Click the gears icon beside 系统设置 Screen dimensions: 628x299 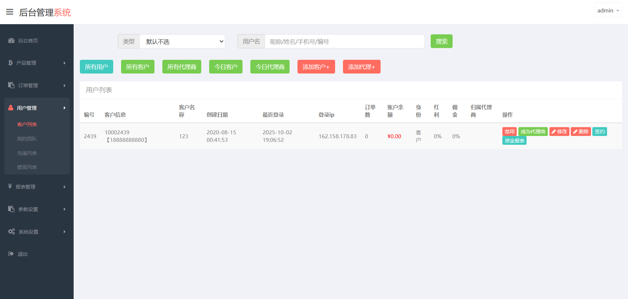point(11,231)
